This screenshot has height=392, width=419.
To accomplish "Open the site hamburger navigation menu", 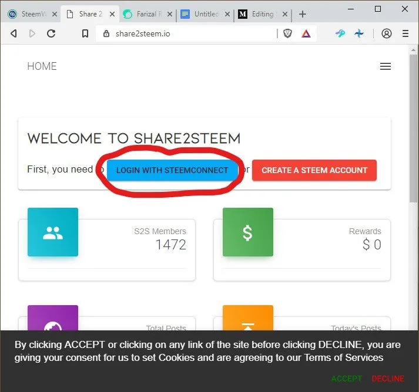I will click(386, 66).
